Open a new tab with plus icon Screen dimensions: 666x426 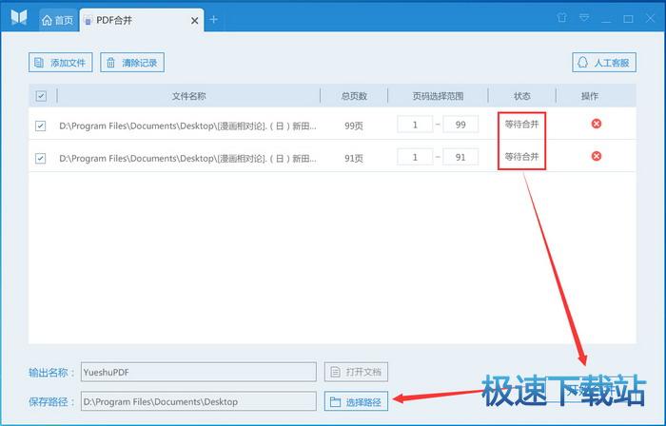click(214, 20)
